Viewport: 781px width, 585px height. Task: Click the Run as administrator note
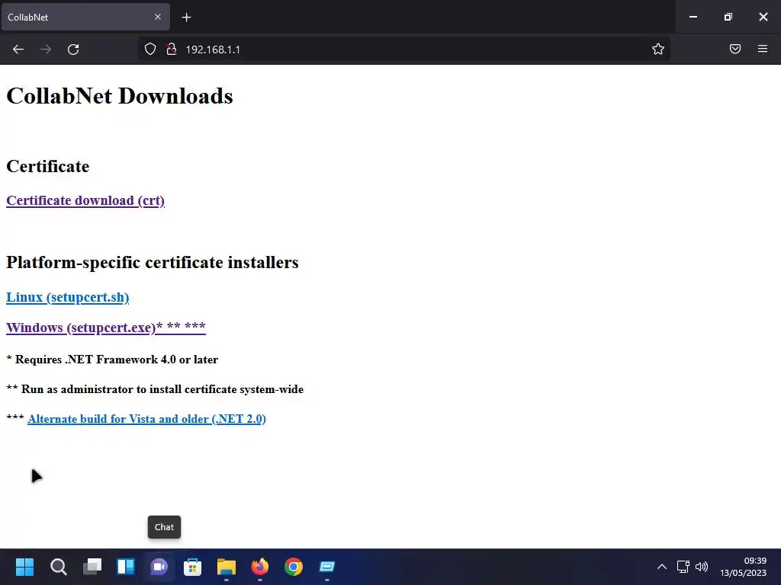(x=155, y=389)
